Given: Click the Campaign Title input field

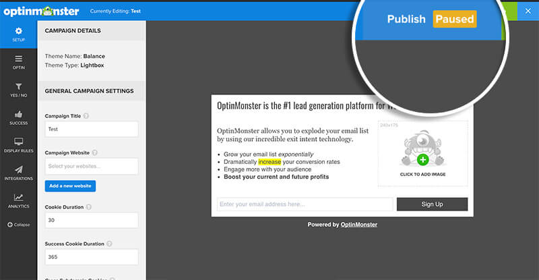Looking at the screenshot, I should click(92, 129).
